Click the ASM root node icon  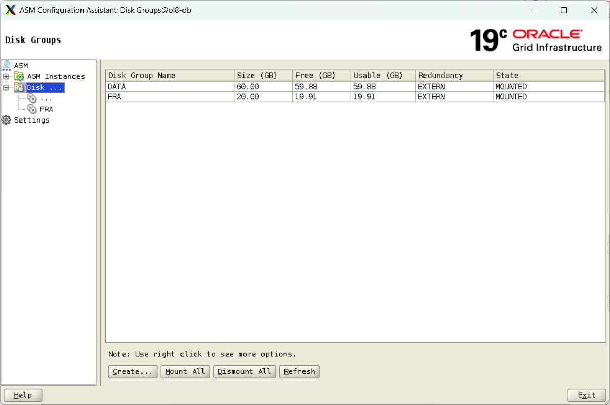click(7, 65)
